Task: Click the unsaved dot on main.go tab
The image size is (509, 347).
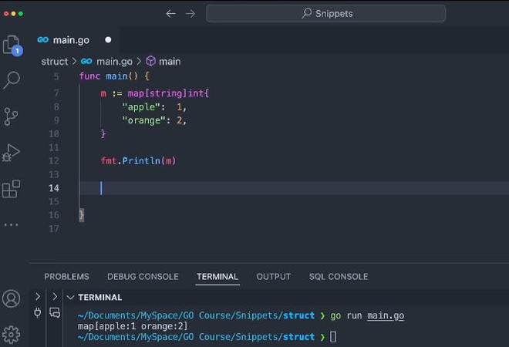Action: tap(108, 40)
